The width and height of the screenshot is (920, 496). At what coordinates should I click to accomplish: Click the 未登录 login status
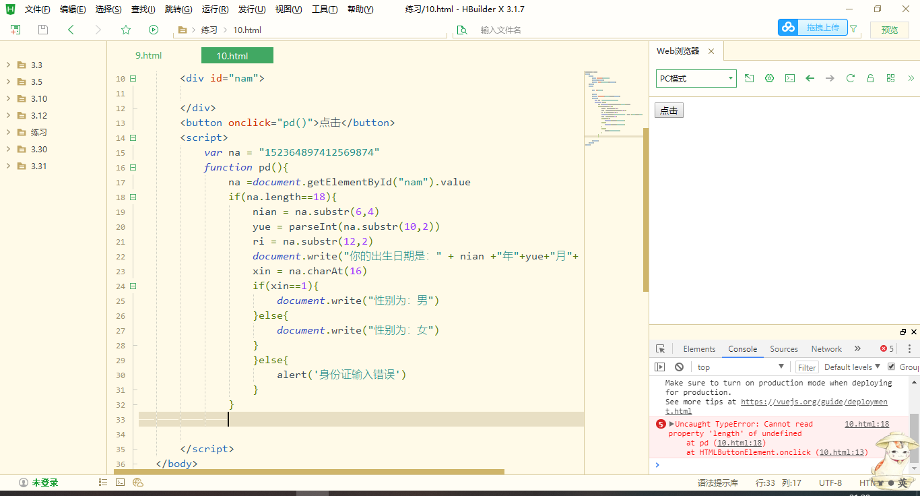[38, 483]
